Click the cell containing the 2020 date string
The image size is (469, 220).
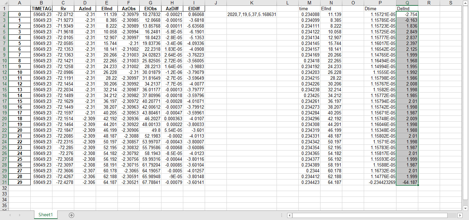tap(251, 14)
